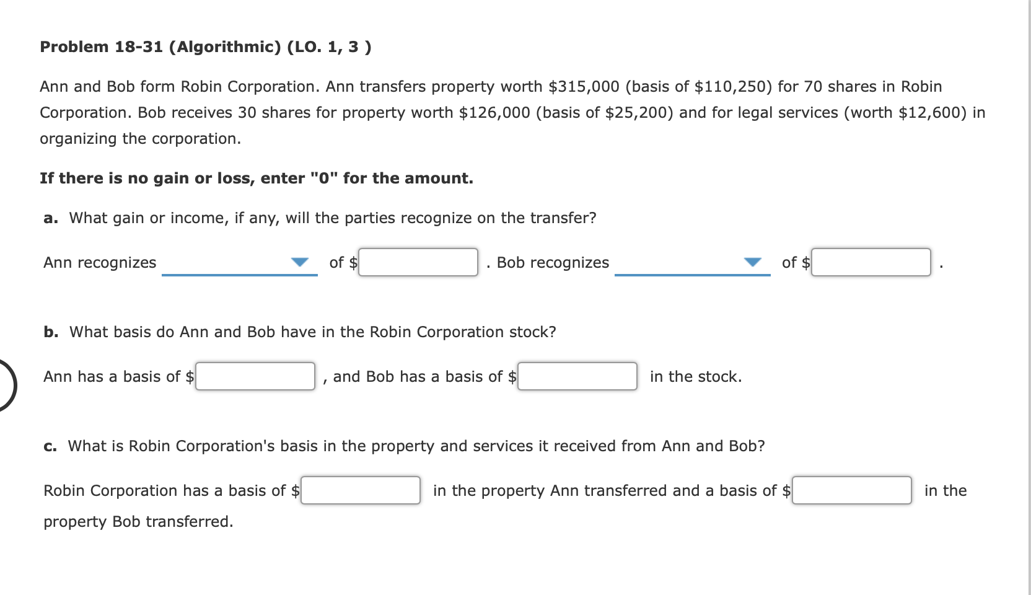
Task: Select Ann's stock basis input box
Action: coord(254,376)
